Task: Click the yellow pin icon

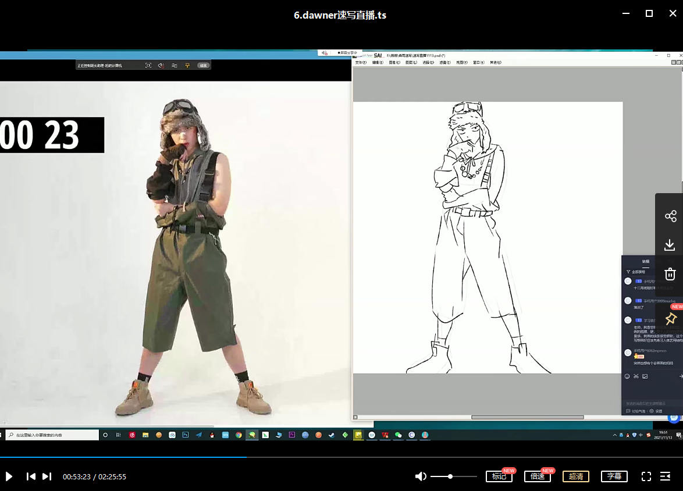Action: coord(670,319)
